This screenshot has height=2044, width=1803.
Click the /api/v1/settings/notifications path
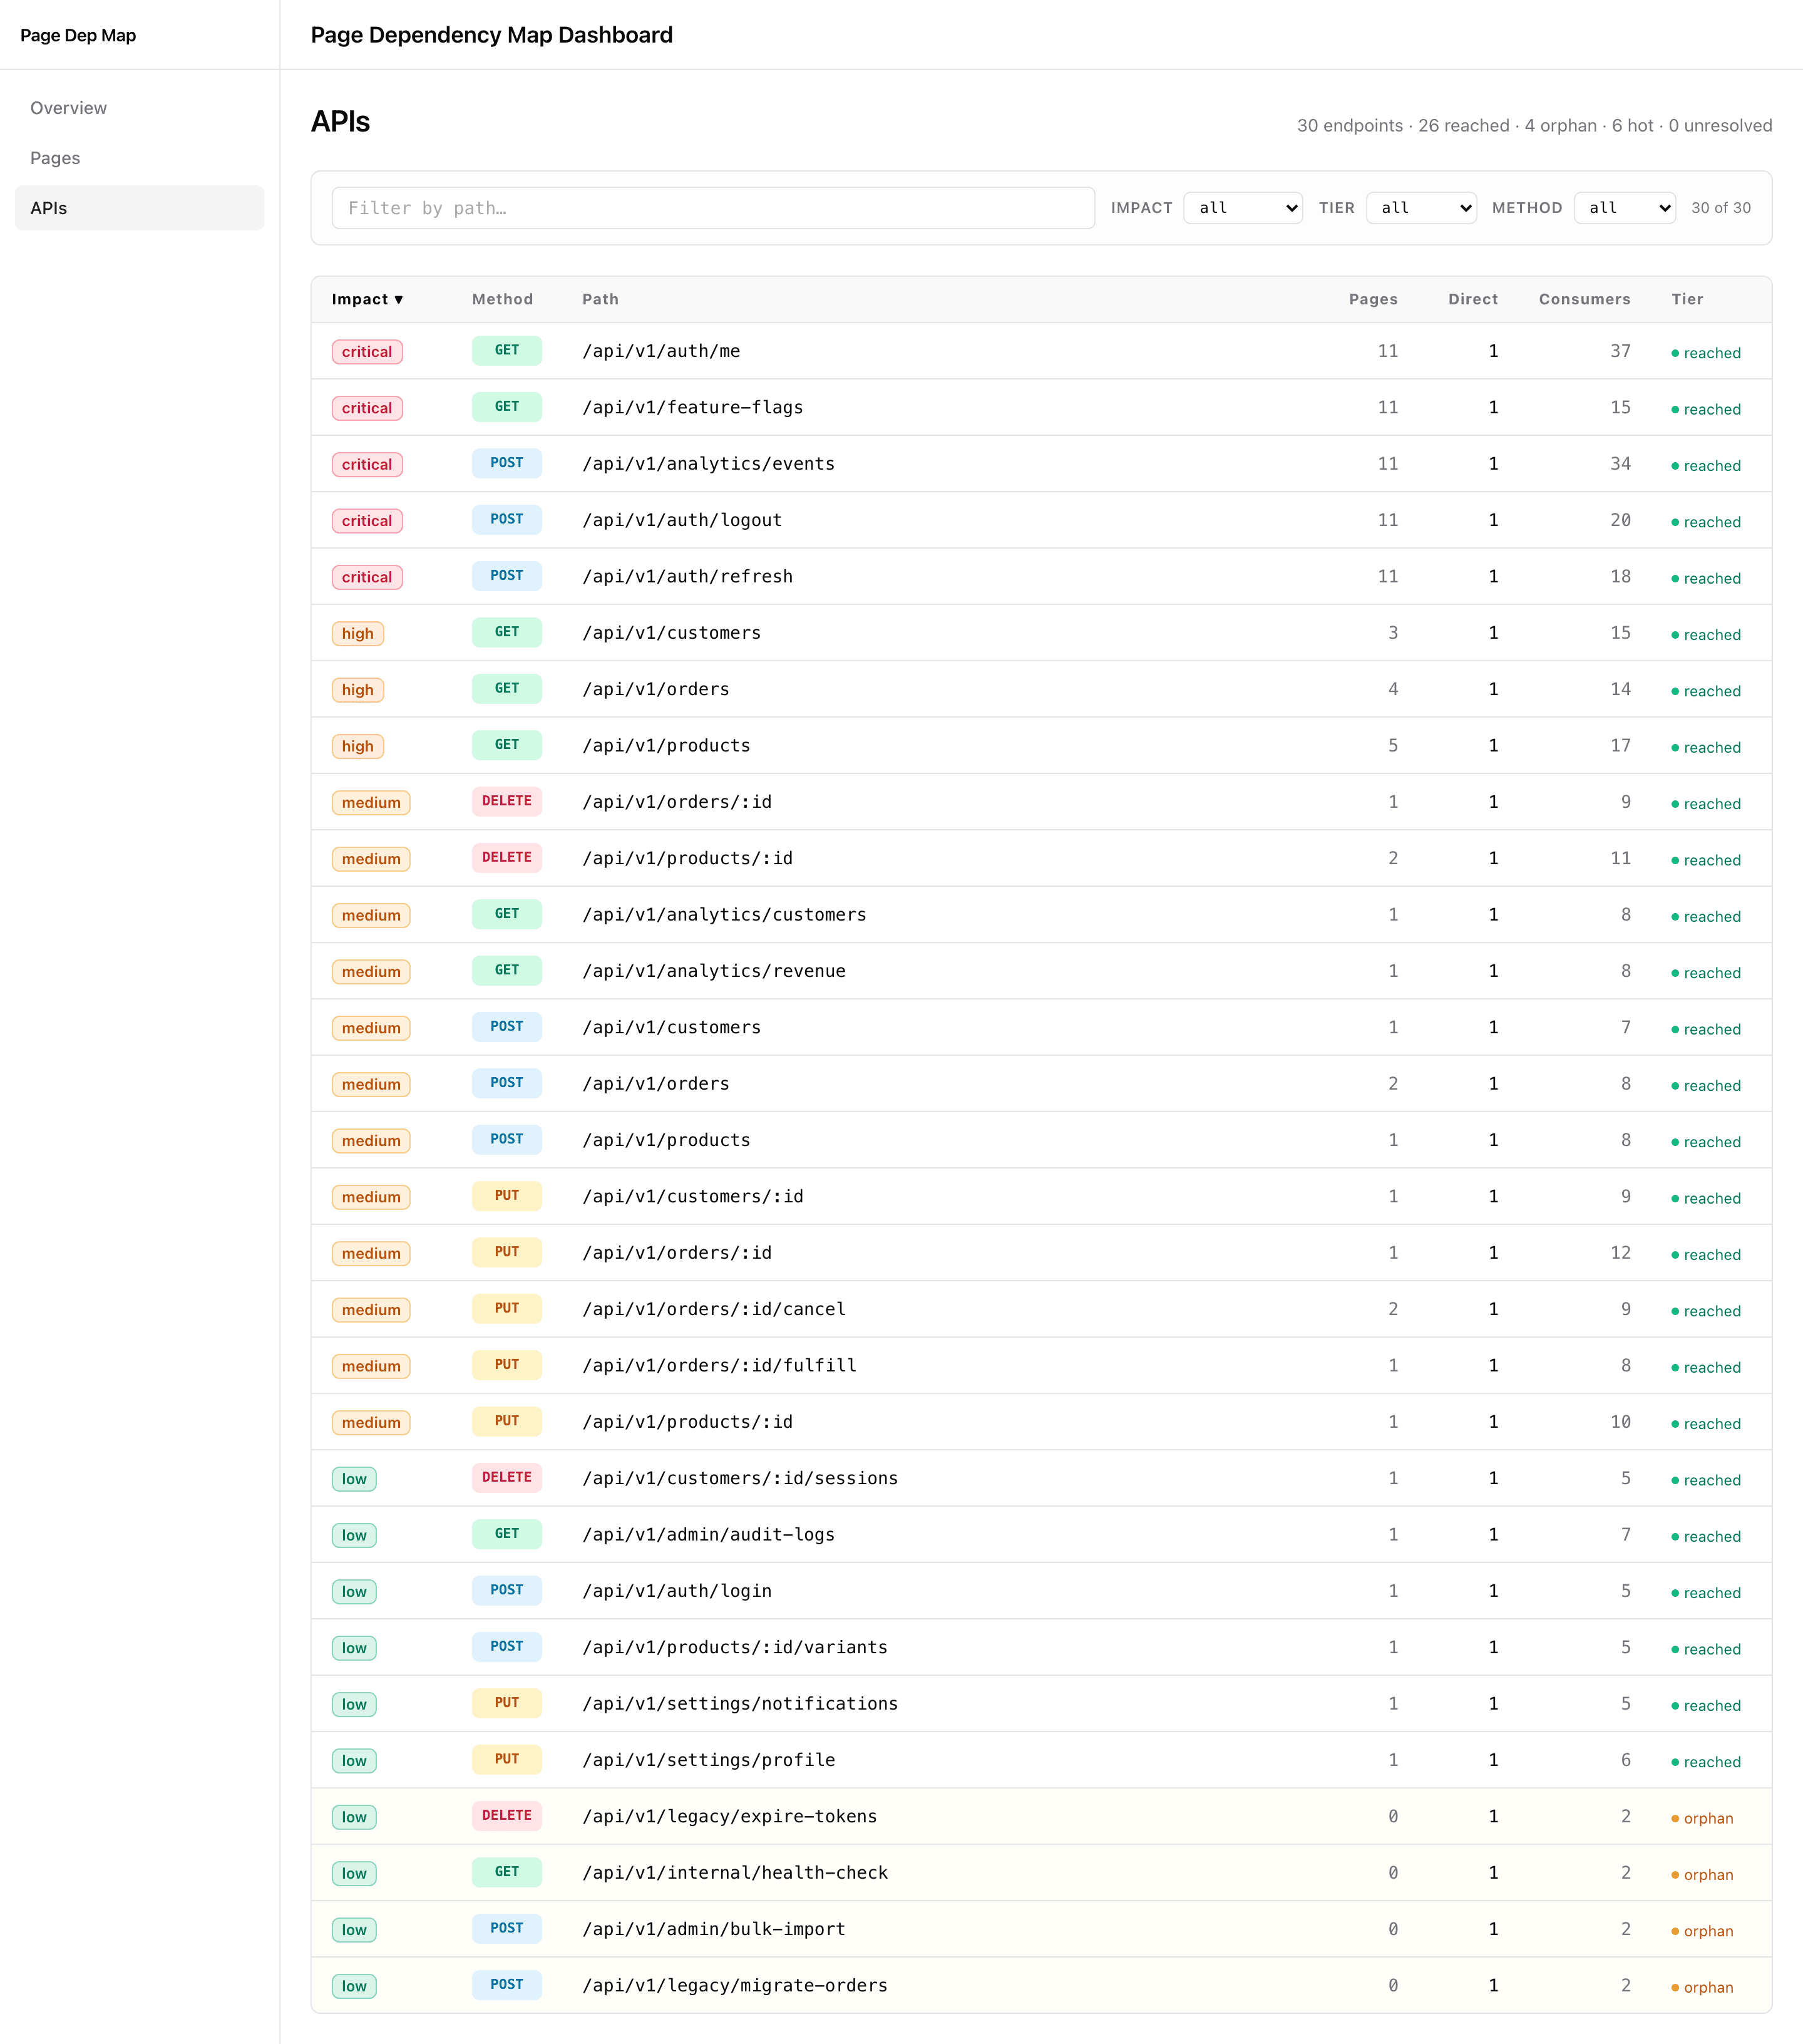coord(741,1703)
